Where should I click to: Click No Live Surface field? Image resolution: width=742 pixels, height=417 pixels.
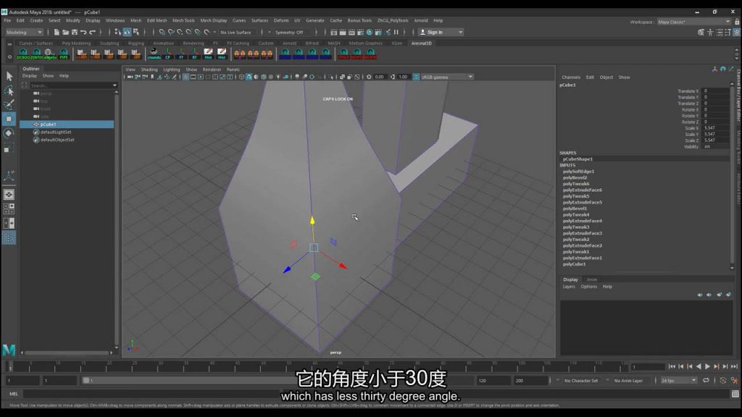coord(235,32)
